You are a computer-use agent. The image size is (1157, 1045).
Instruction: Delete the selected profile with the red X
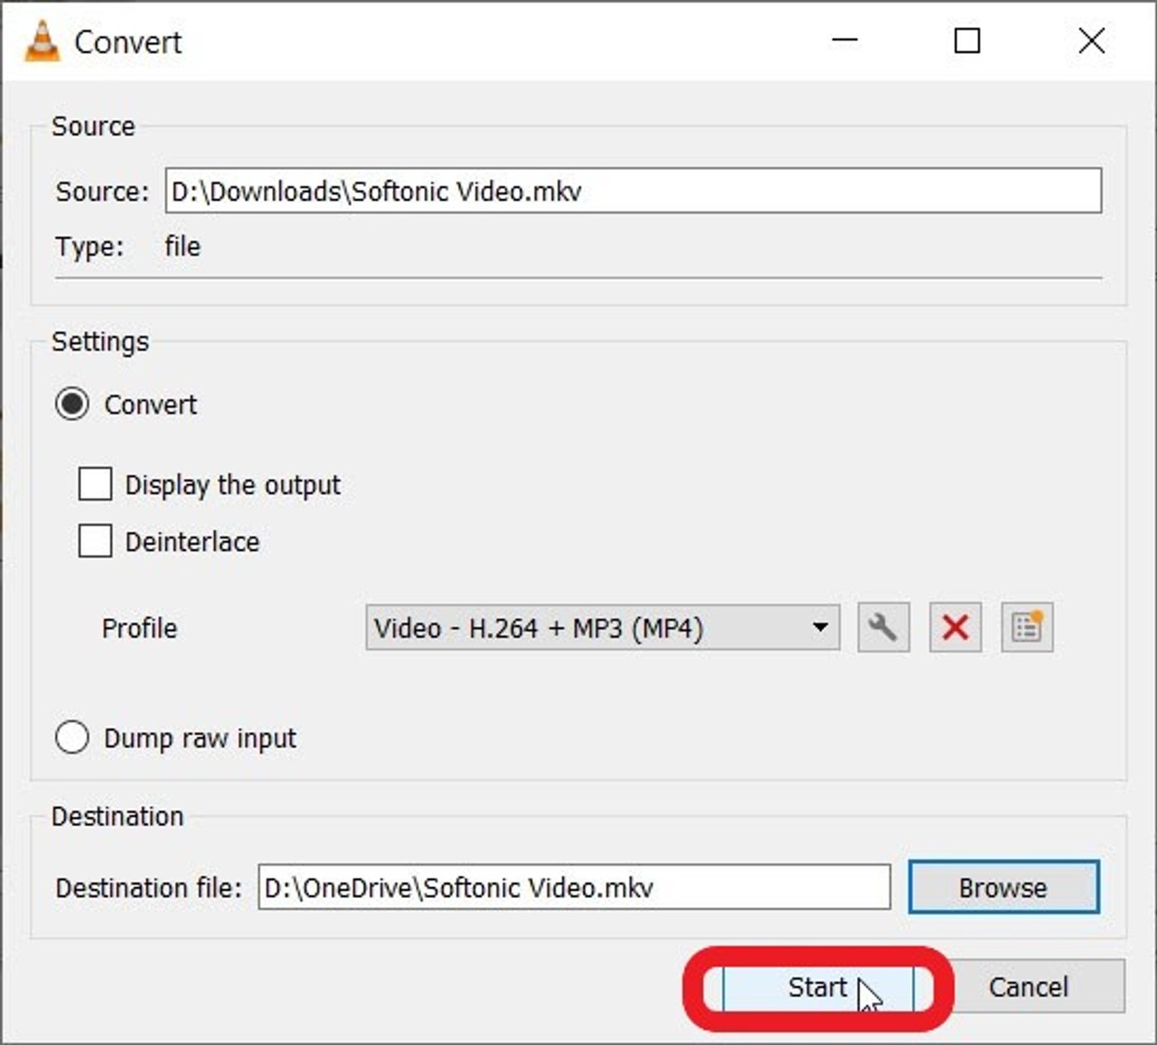pyautogui.click(x=955, y=628)
